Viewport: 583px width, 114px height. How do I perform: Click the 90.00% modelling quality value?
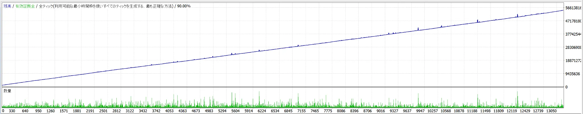click(184, 6)
